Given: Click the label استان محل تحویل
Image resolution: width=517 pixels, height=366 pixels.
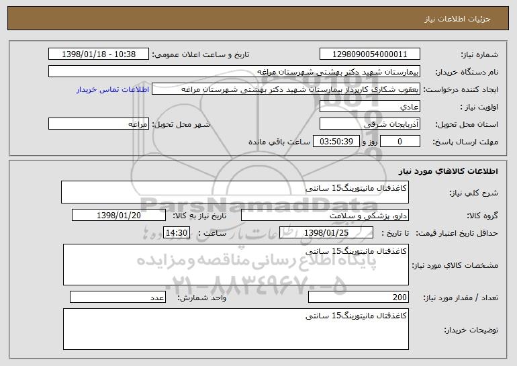Looking at the screenshot, I should click(x=467, y=125).
